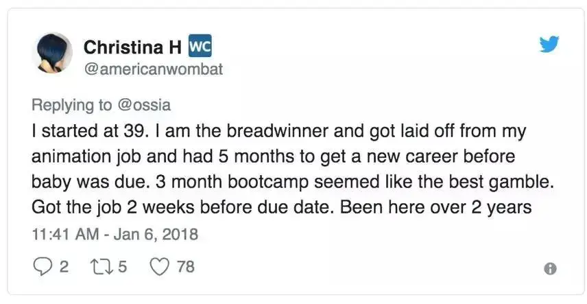This screenshot has height=304, width=587.
Task: Click the retweet count 5
Action: pyautogui.click(x=123, y=267)
